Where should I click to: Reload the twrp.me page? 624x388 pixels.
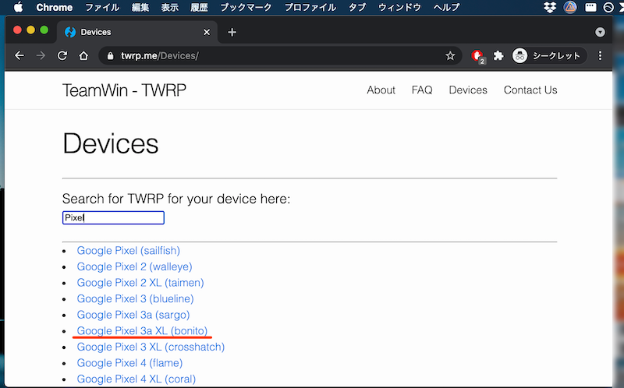tap(62, 55)
